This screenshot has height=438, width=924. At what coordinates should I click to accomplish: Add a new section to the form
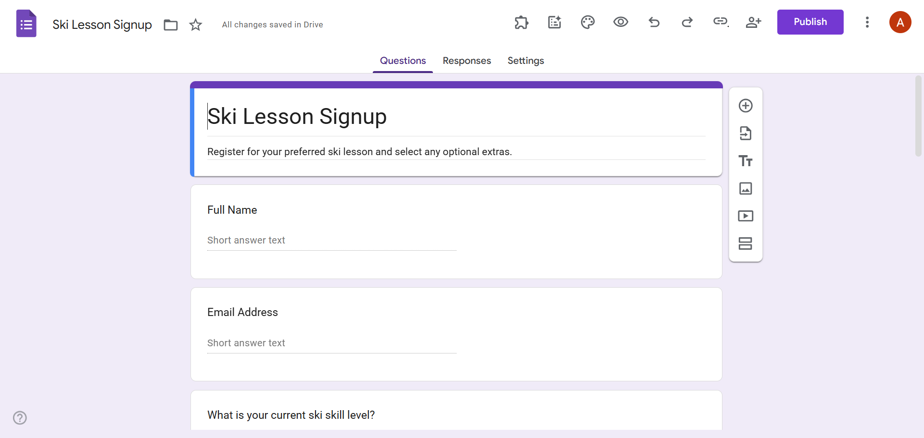coord(746,243)
